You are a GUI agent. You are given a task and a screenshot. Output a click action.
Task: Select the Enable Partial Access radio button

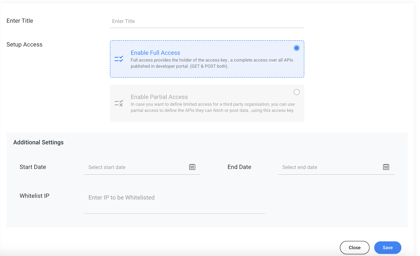coord(296,92)
